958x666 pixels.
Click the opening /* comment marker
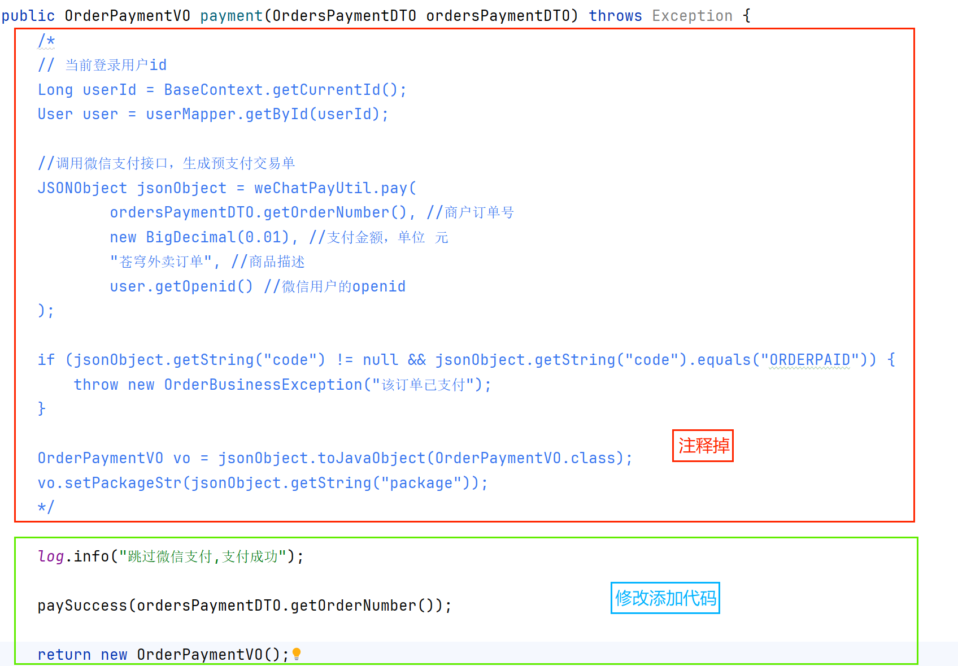[x=46, y=41]
